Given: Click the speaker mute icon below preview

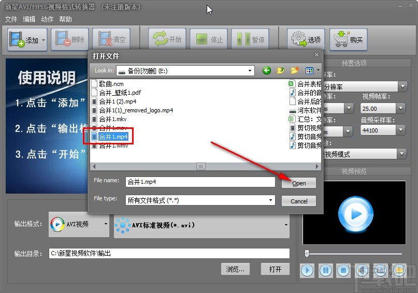Looking at the screenshot, I should point(362,271).
